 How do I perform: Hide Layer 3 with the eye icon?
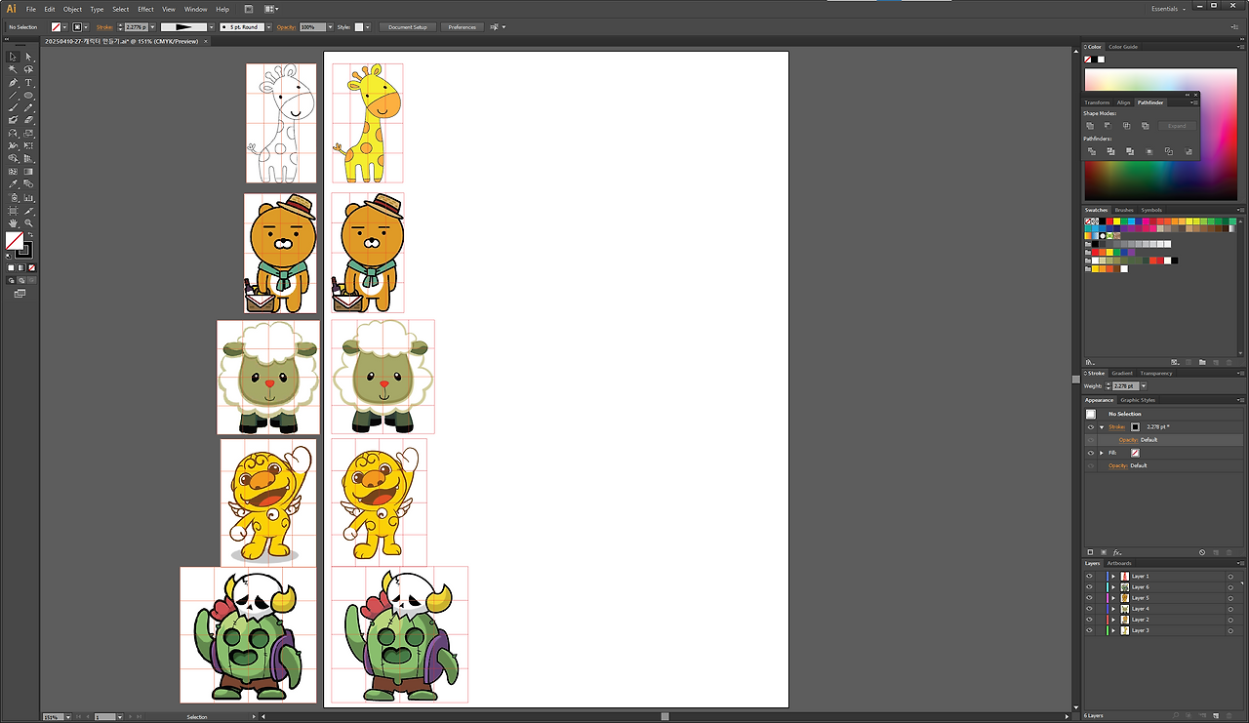1089,630
